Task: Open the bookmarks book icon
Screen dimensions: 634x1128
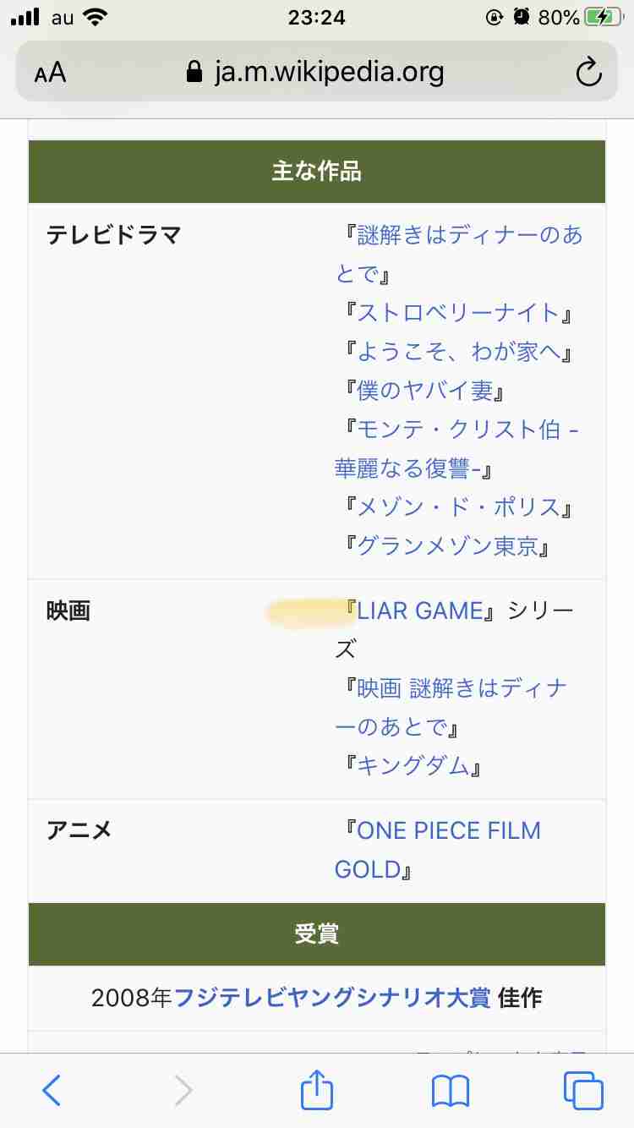Action: point(450,1091)
